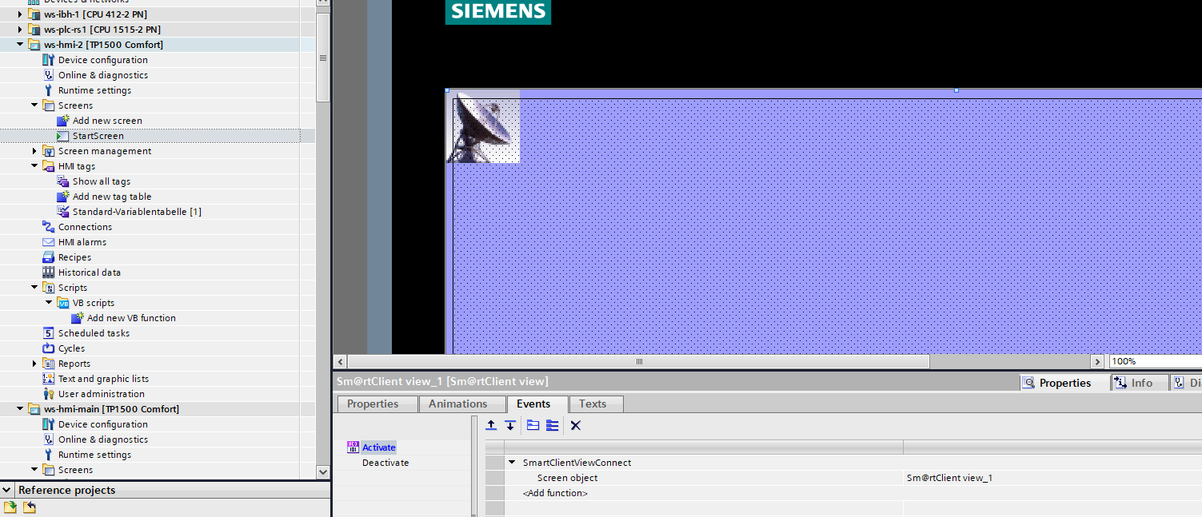Select the Deactivate event
This screenshot has height=517, width=1202.
tap(385, 463)
